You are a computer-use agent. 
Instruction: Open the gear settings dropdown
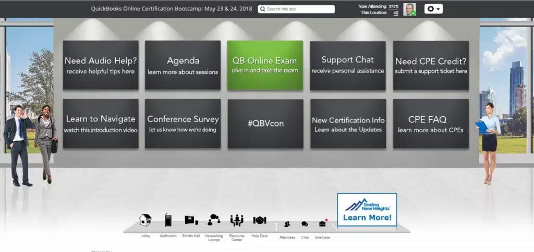433,9
